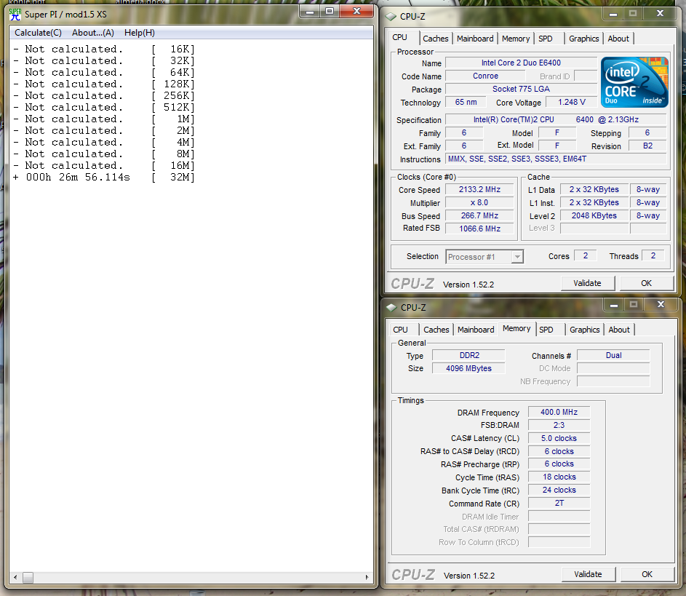Click OK in the upper CPU-Z window
Image resolution: width=686 pixels, height=596 pixels.
[646, 283]
